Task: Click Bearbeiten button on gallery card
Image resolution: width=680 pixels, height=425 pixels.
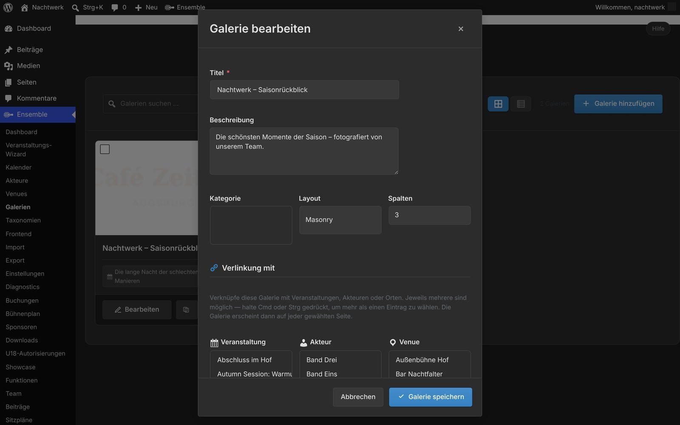Action: tap(137, 310)
